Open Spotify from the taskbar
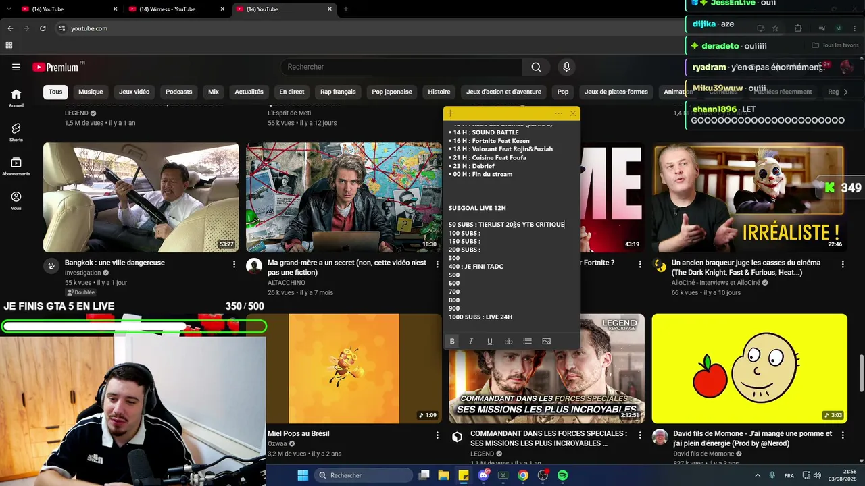Viewport: 865px width, 486px height. pyautogui.click(x=563, y=475)
